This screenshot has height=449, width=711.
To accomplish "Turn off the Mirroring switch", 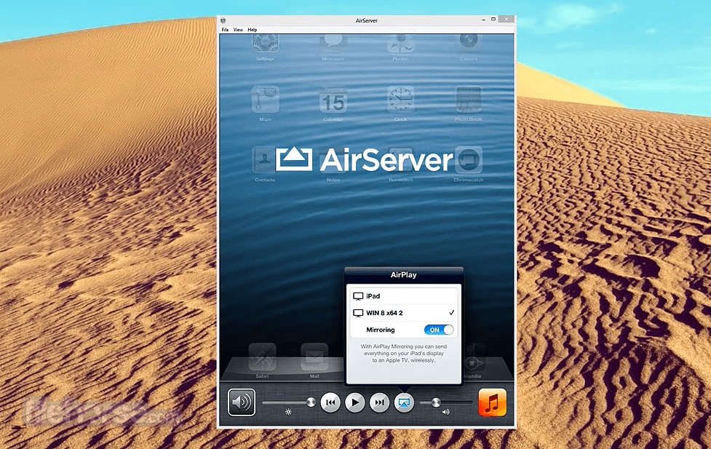I will pyautogui.click(x=439, y=330).
